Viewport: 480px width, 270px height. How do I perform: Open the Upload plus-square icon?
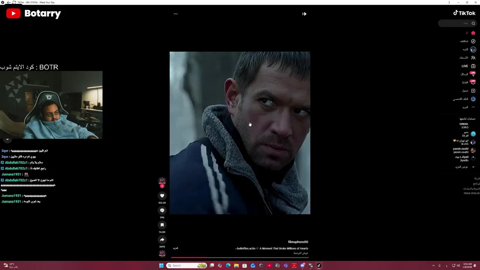[x=473, y=91]
